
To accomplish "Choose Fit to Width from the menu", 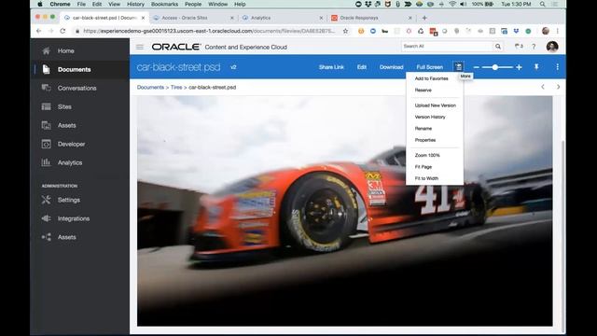I will 426,178.
